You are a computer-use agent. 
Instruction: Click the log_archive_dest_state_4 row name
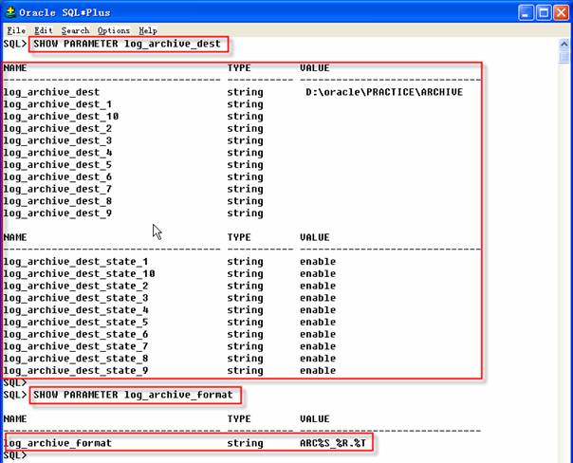coord(76,310)
